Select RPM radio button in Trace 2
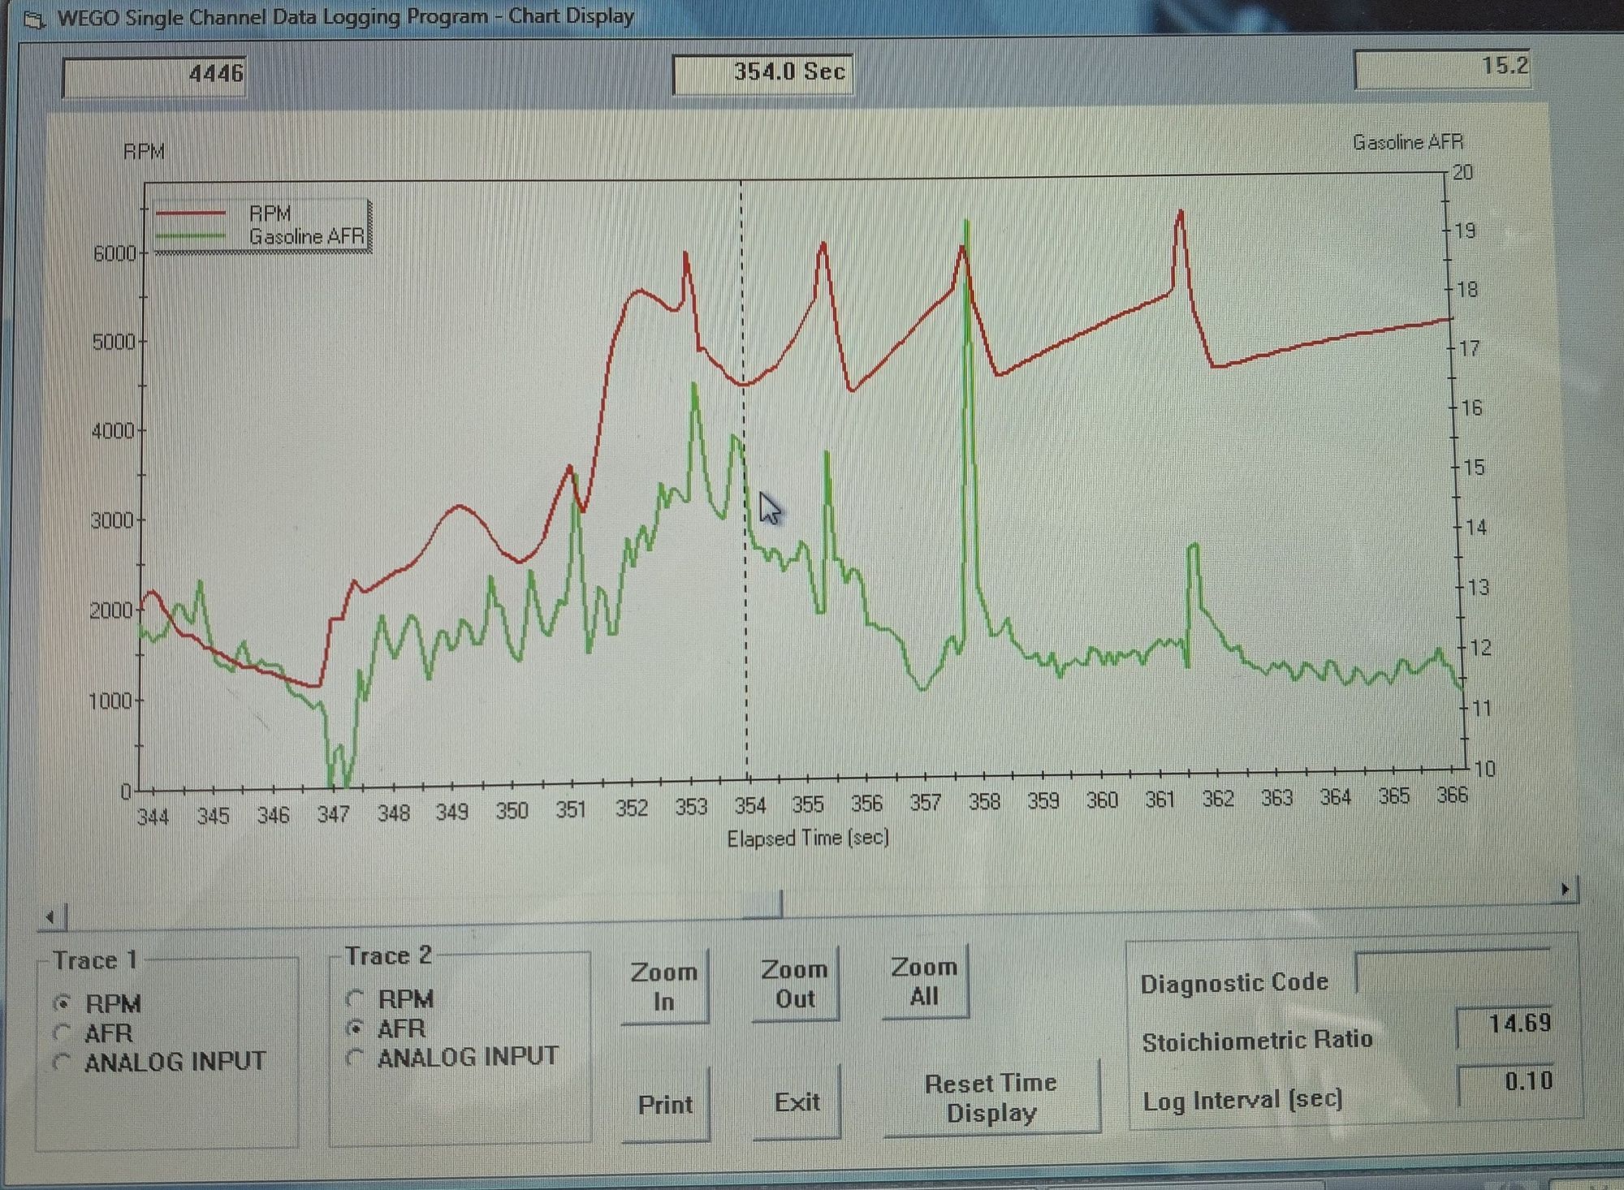Image resolution: width=1624 pixels, height=1190 pixels. [354, 998]
